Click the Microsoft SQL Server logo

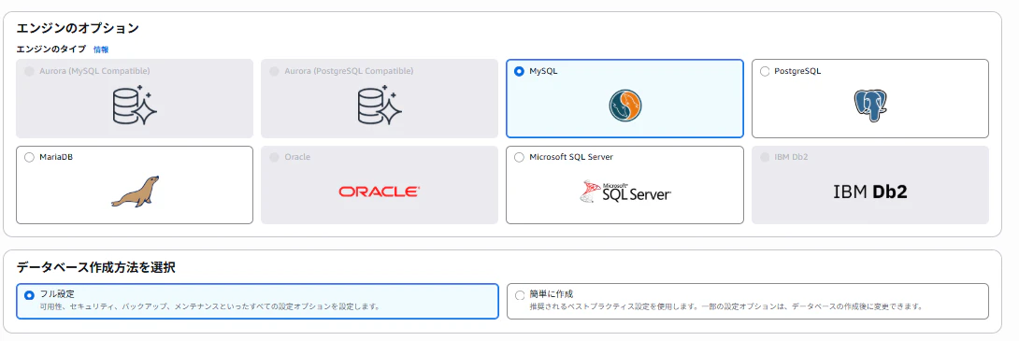pyautogui.click(x=625, y=192)
